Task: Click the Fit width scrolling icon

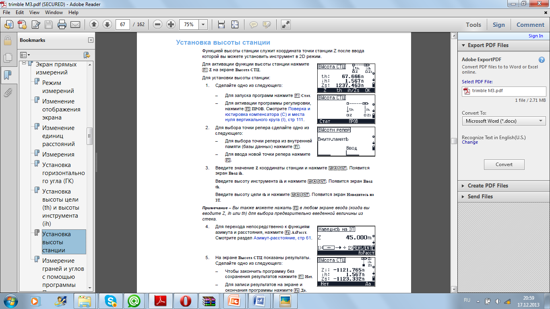Action: 221,25
